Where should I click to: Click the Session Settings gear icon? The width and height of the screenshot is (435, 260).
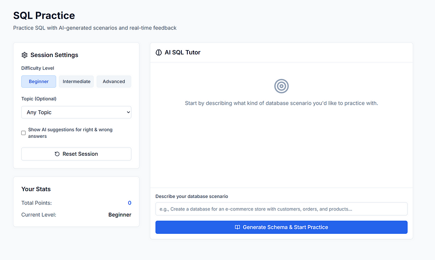point(24,55)
